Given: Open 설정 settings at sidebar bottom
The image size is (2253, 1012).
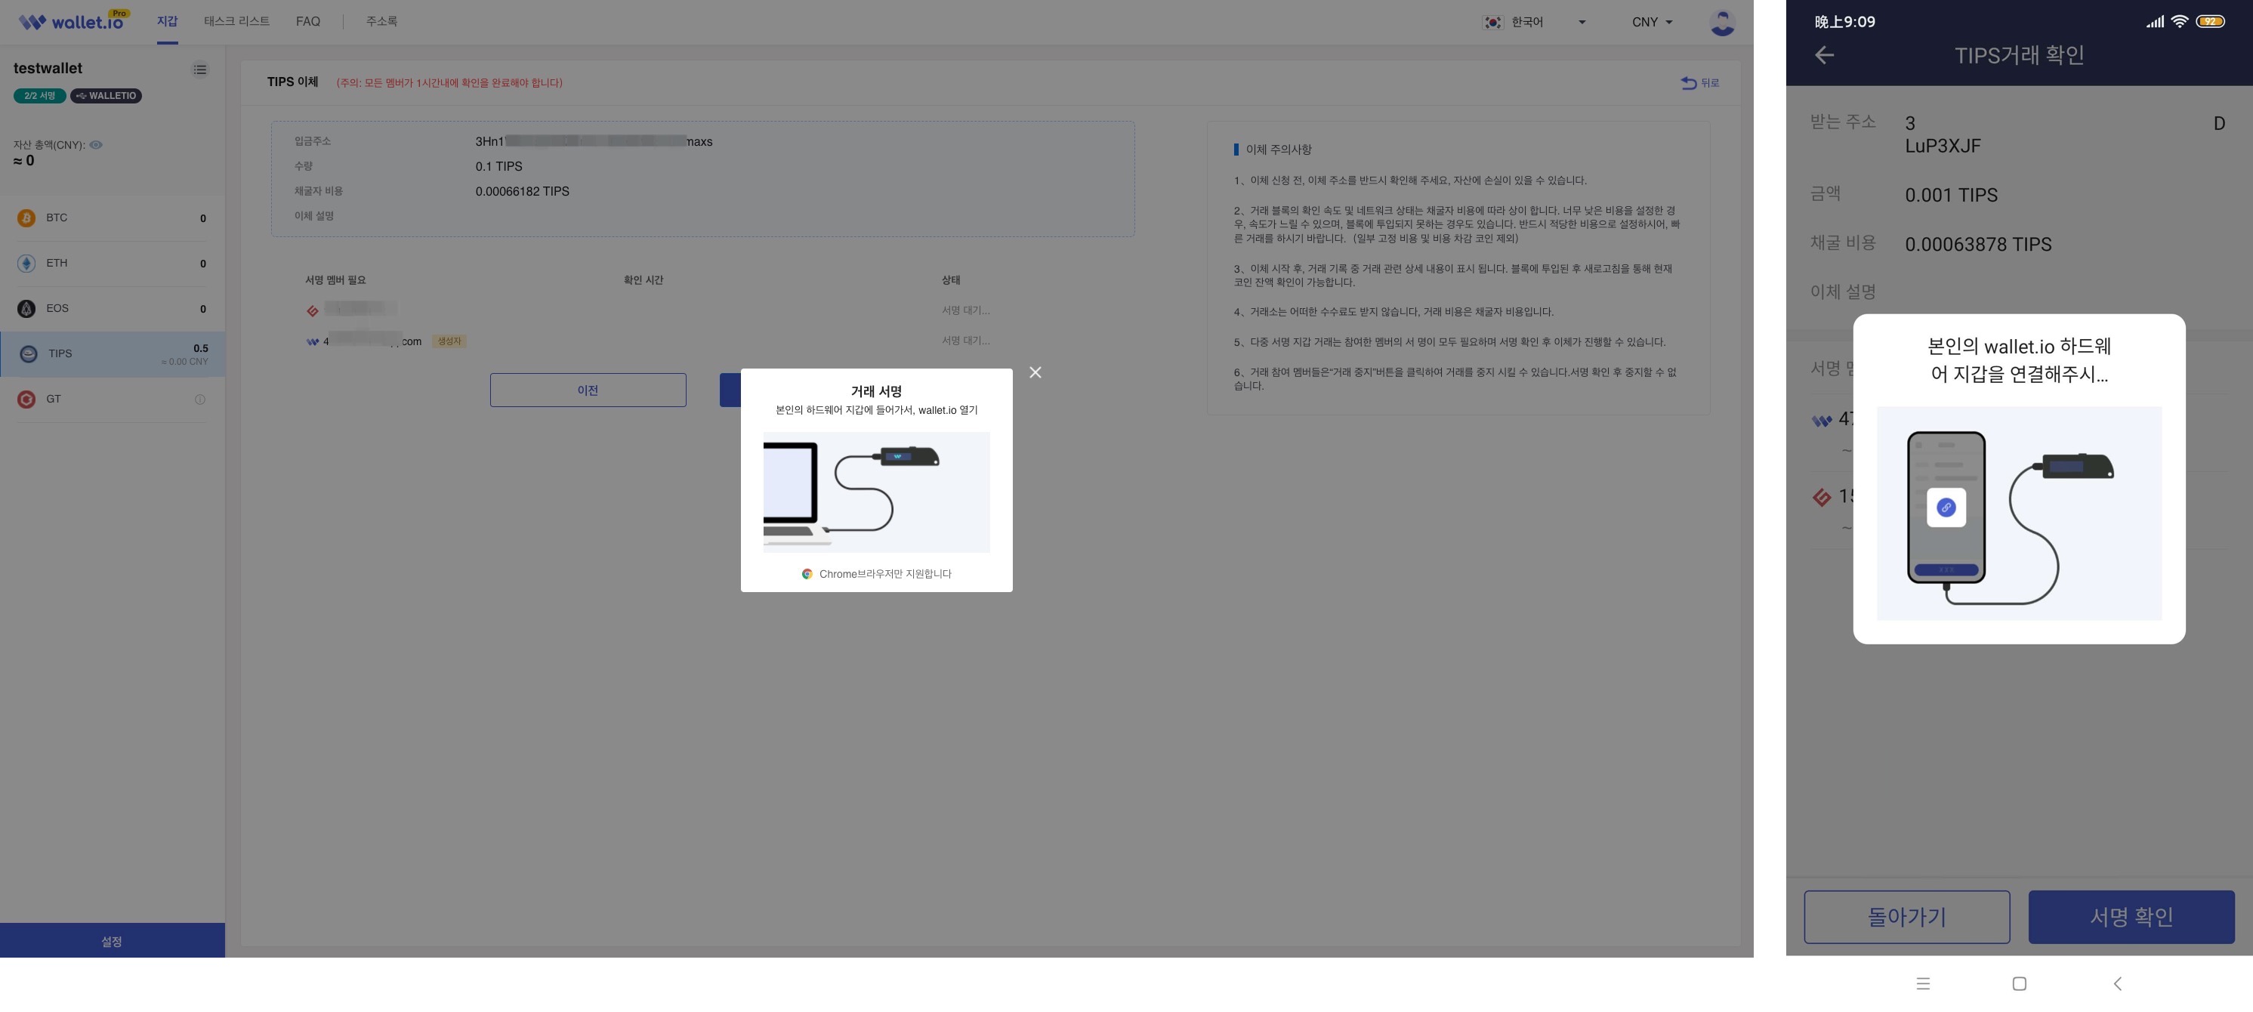Looking at the screenshot, I should tap(112, 941).
